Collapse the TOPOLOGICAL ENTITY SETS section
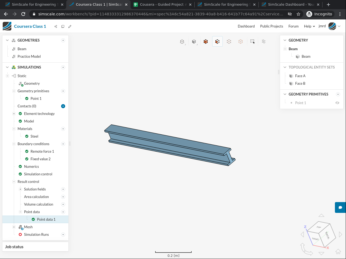This screenshot has height=259, width=346. click(285, 67)
